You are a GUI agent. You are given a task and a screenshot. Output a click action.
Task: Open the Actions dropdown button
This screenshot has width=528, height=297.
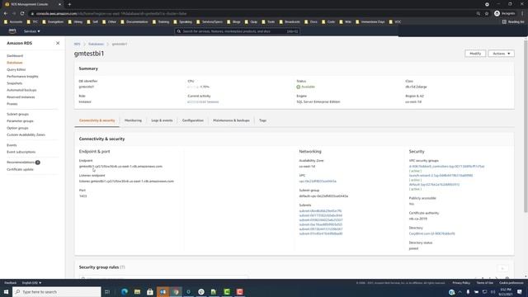(501, 54)
